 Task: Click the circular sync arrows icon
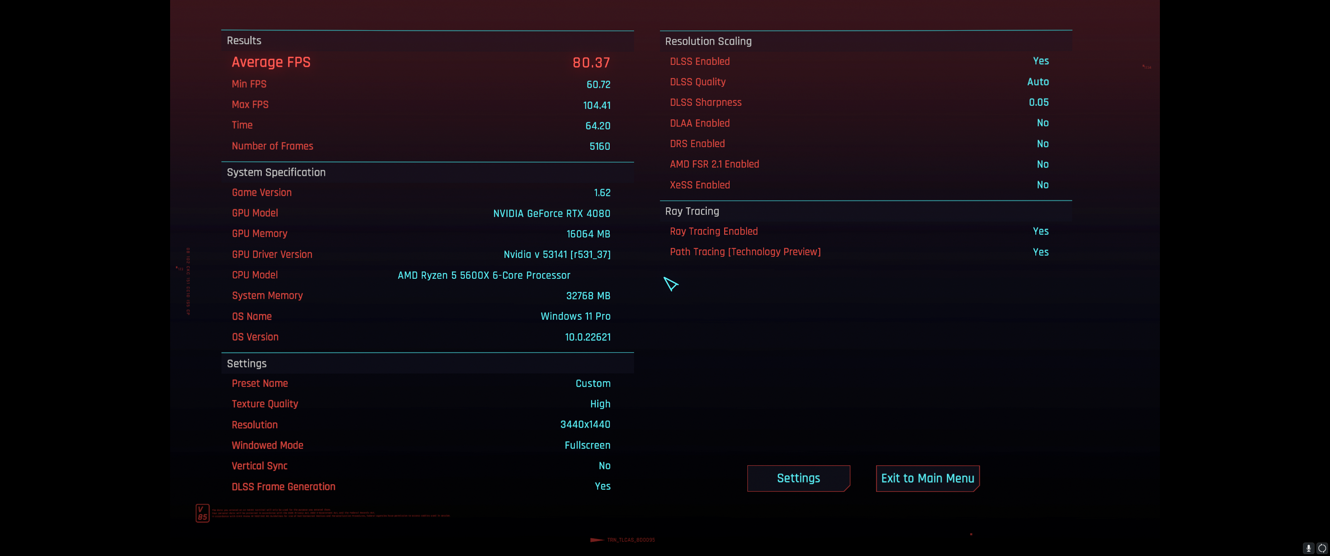pos(1322,548)
